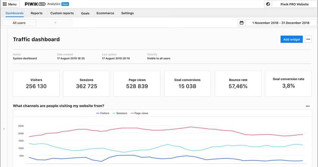This screenshot has height=167, width=318.
Task: Toggle Visitors series in chart legend
Action: click(x=103, y=113)
